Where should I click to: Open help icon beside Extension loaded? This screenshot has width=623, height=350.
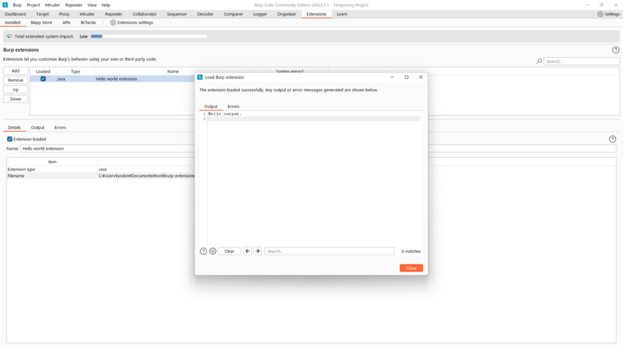tap(612, 139)
